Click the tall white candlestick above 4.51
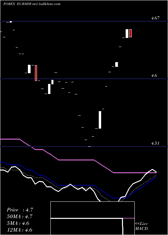 (100, 120)
